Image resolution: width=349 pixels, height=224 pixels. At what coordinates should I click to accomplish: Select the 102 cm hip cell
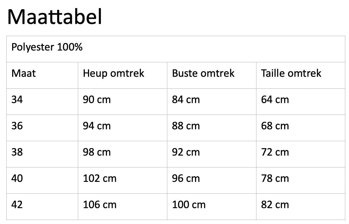pyautogui.click(x=122, y=180)
